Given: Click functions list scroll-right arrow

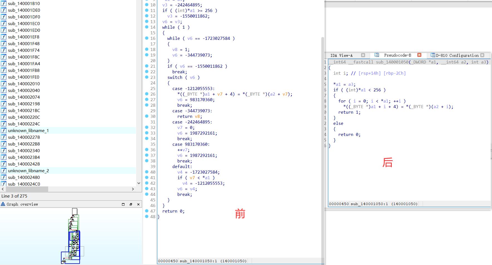Looking at the screenshot, I should pyautogui.click(x=133, y=189).
